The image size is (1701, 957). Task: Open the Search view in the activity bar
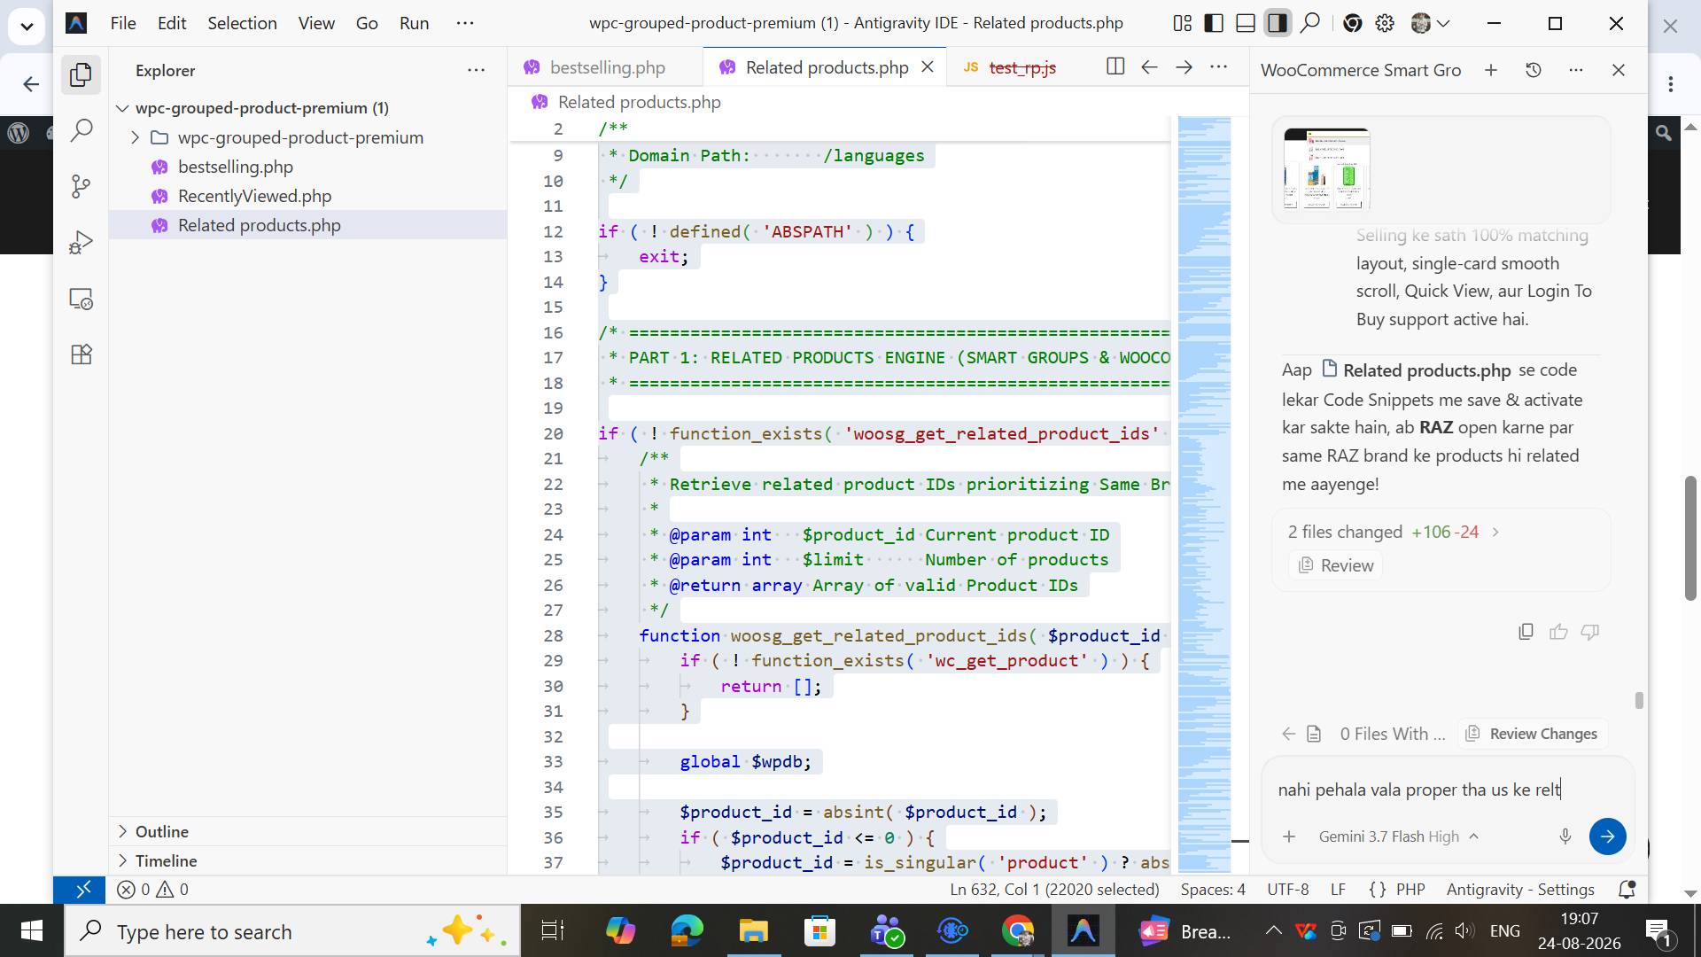pyautogui.click(x=81, y=130)
